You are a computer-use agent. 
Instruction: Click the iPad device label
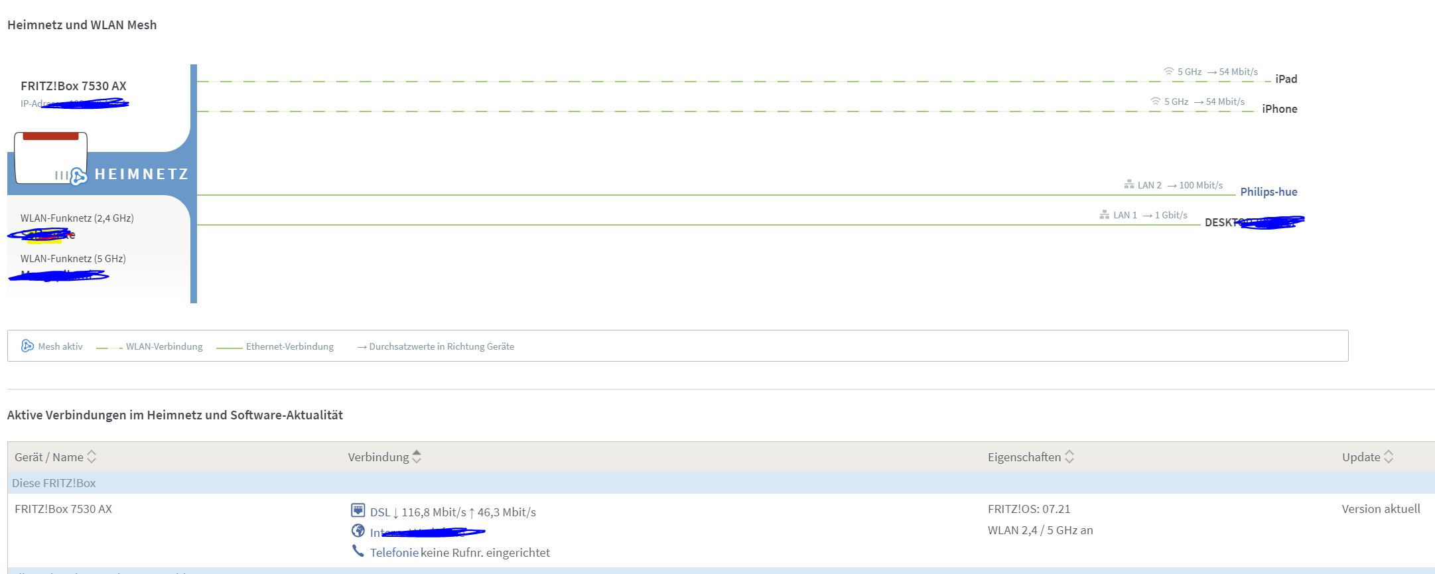click(1286, 79)
